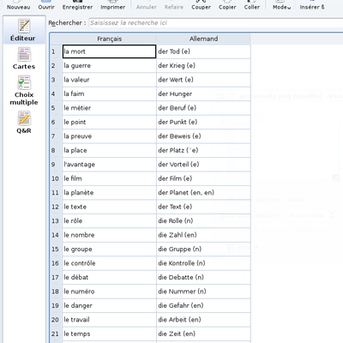Select row header number 21

pos(56,334)
